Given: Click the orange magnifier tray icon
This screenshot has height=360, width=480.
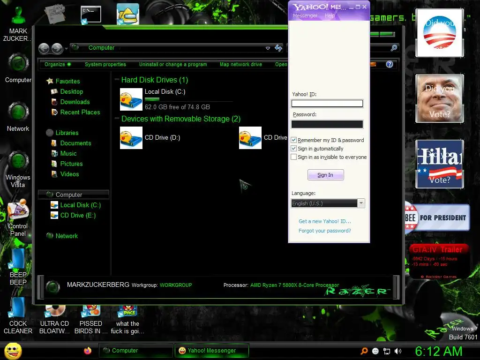Looking at the screenshot, I should tap(364, 351).
